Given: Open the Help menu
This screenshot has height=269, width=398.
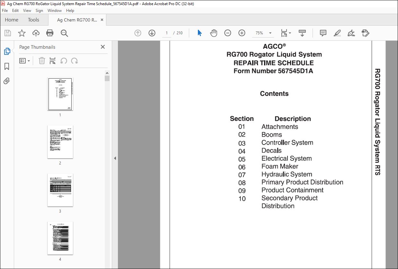Looking at the screenshot, I should pos(70,11).
